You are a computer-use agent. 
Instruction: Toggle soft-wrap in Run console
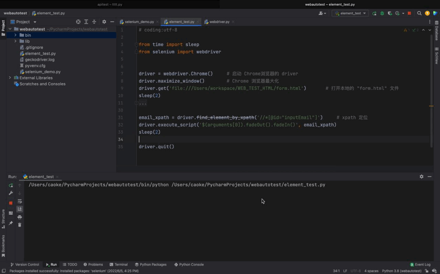(x=20, y=201)
